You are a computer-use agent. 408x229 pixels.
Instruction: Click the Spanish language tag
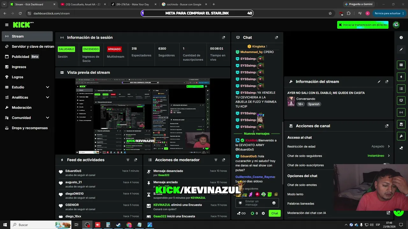(314, 104)
